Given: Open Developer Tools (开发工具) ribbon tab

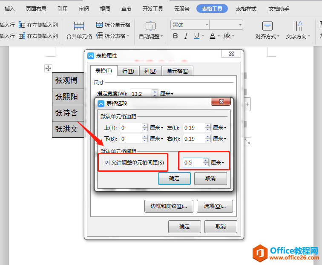Looking at the screenshot, I should pos(152,9).
